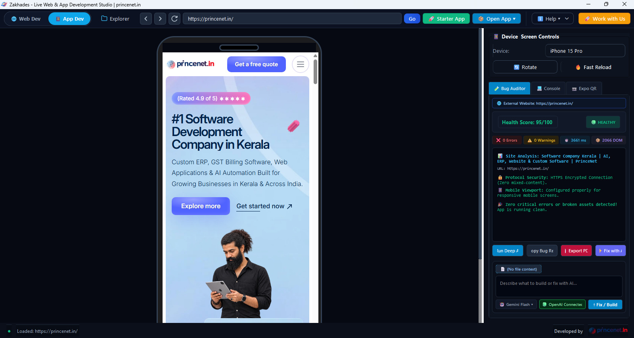Trigger Fast Reload
The image size is (634, 338).
pos(593,67)
